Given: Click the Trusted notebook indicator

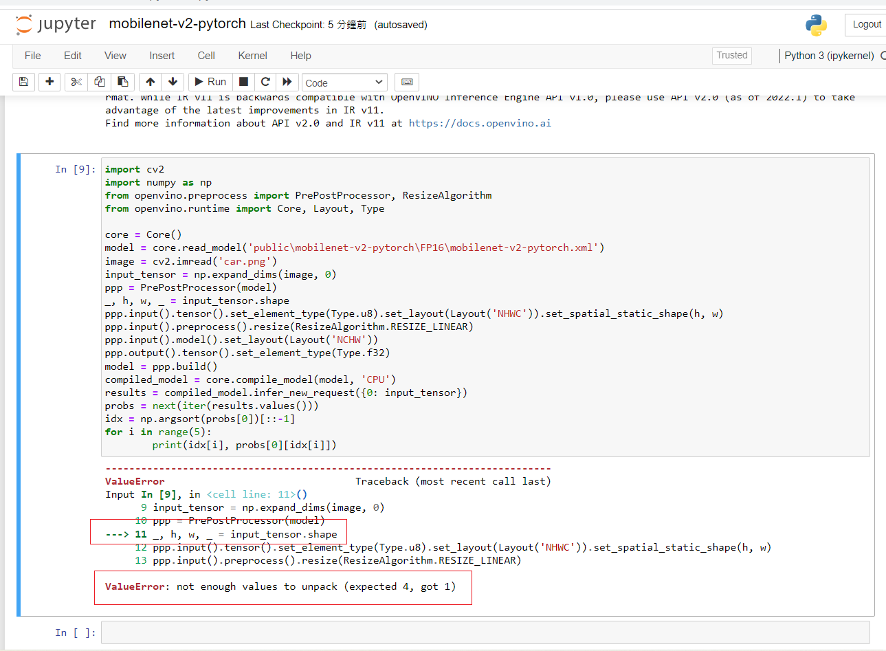Looking at the screenshot, I should (732, 56).
